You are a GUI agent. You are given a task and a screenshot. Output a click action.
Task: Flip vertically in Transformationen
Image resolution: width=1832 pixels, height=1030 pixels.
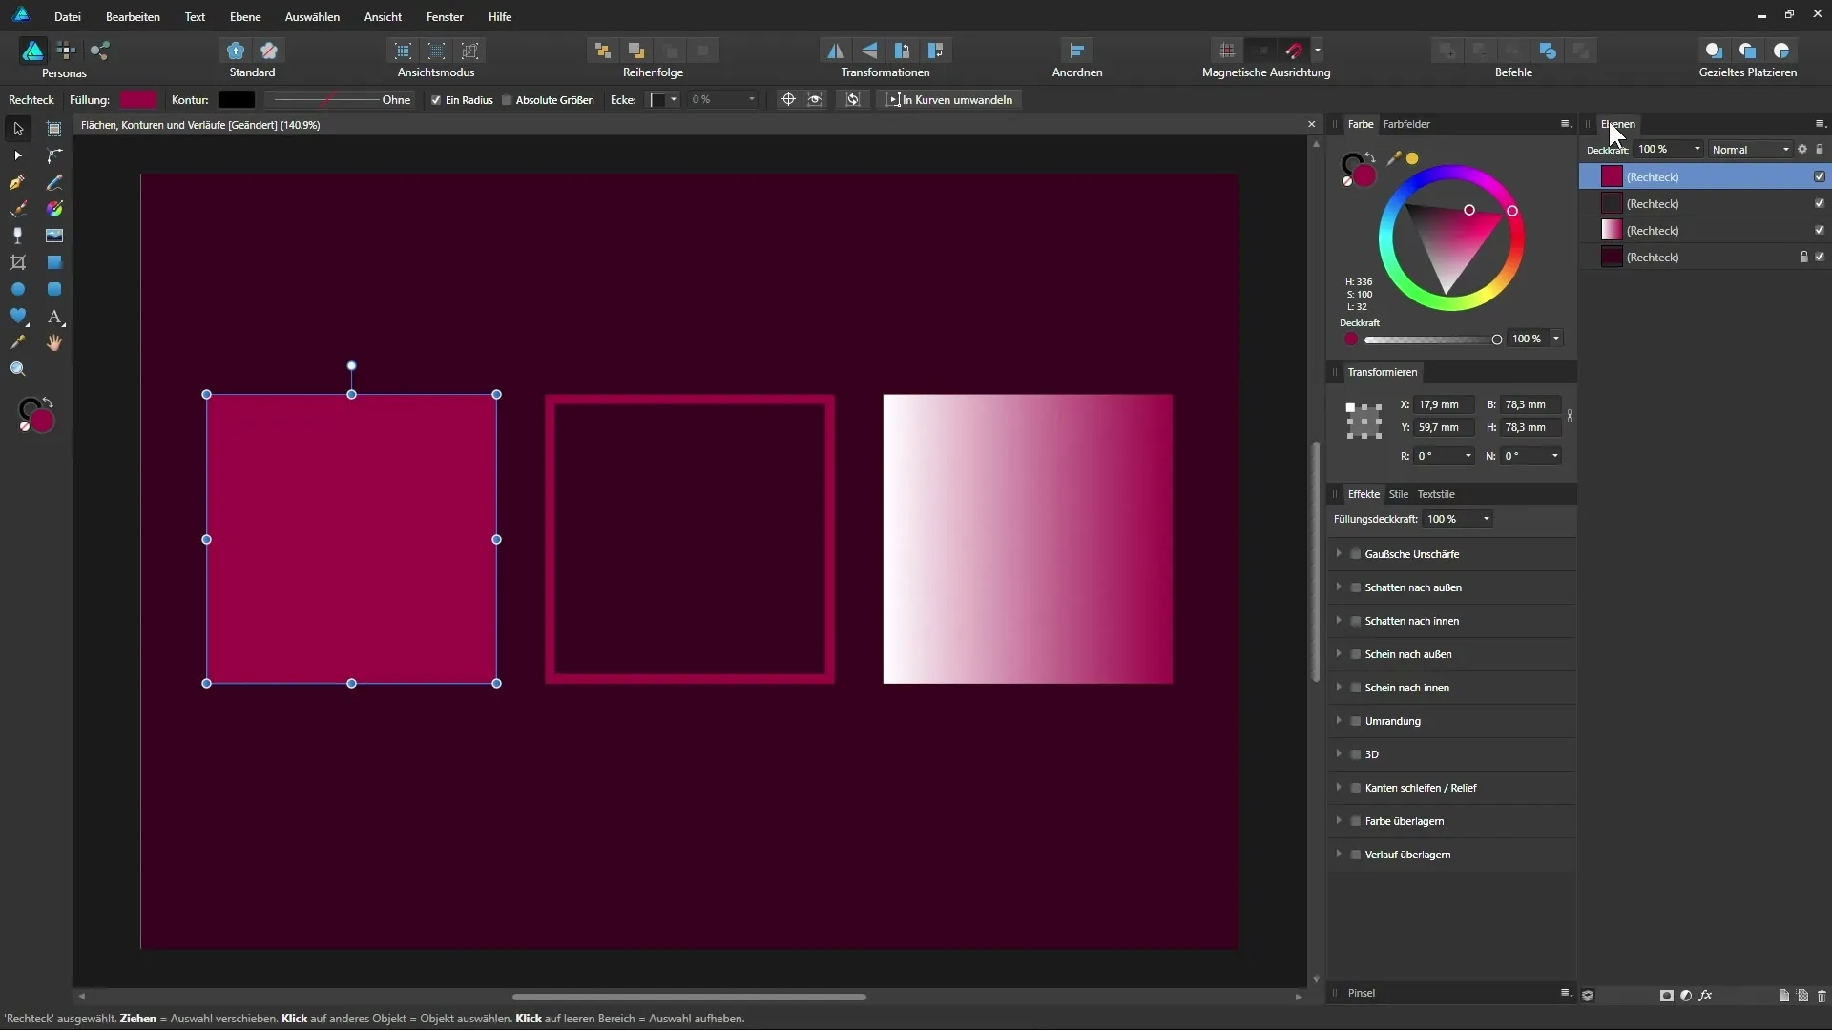[869, 51]
